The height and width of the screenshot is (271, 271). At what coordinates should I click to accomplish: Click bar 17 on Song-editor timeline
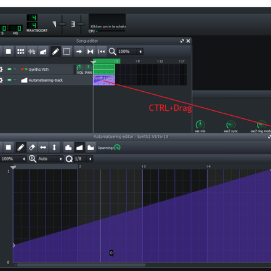click(x=182, y=61)
